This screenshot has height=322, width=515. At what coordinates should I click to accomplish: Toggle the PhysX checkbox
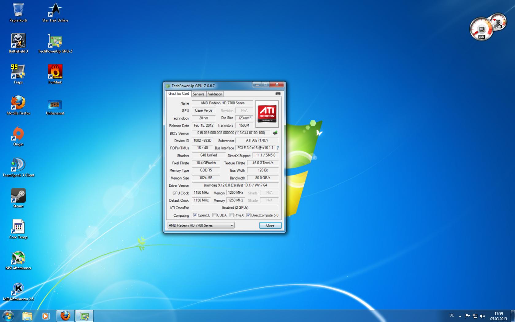coord(232,215)
